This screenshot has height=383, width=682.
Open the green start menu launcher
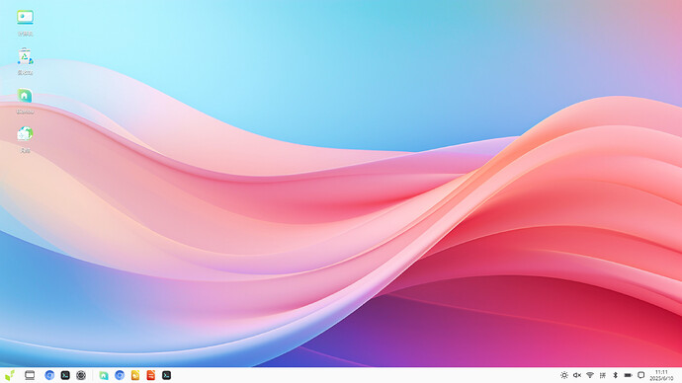[10, 375]
